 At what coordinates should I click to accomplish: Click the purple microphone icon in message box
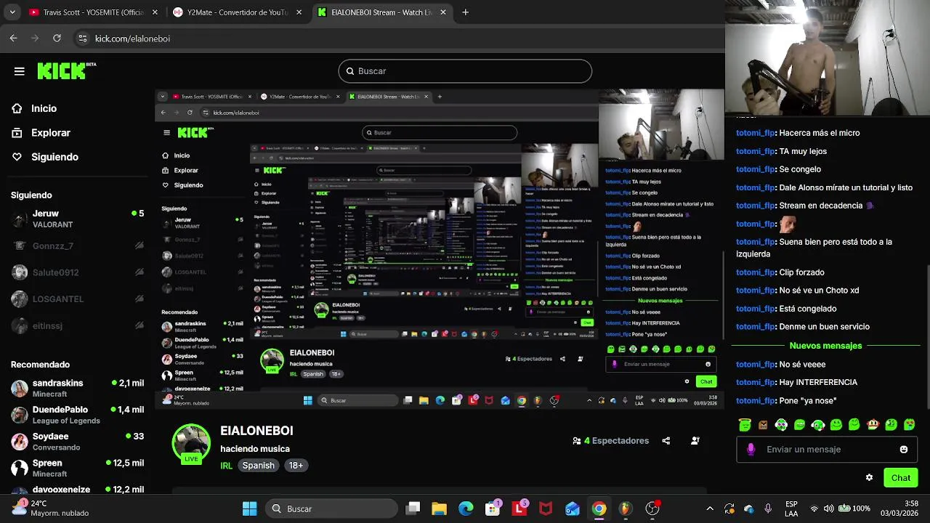point(751,450)
